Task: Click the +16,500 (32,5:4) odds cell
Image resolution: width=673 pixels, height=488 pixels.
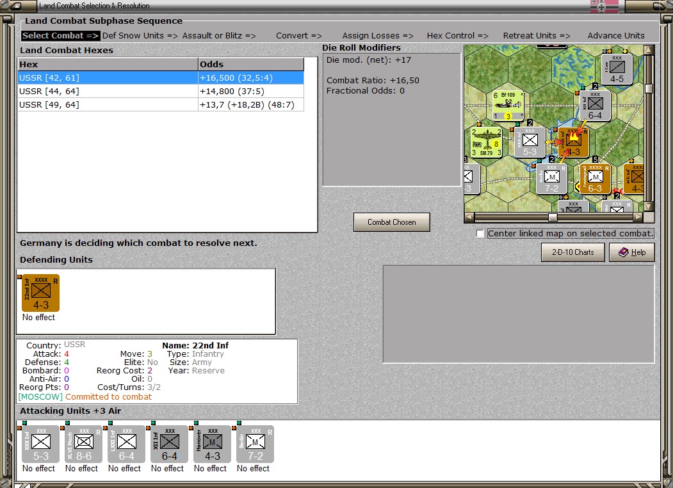Action: pos(251,78)
